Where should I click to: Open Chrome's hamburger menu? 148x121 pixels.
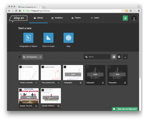pos(139,11)
